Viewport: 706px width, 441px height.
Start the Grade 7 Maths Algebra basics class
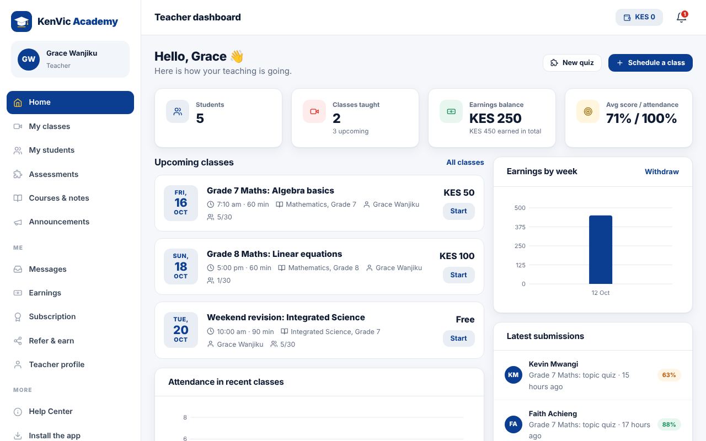point(458,211)
